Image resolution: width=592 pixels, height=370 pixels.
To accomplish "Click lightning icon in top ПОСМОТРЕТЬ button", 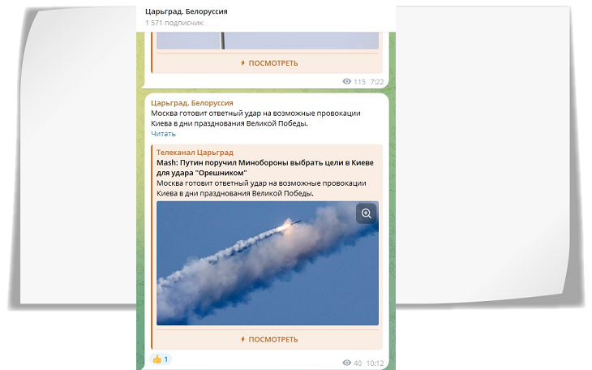I will (x=242, y=62).
